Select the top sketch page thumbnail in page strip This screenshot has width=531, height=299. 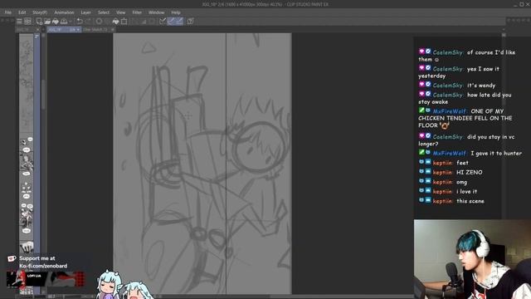tap(26, 83)
